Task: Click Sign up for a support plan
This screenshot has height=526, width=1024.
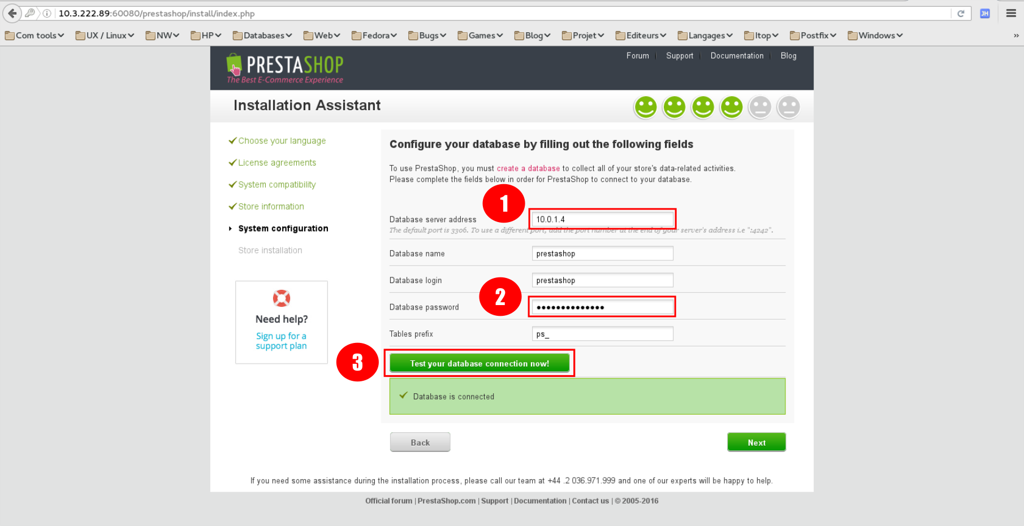Action: pyautogui.click(x=281, y=341)
